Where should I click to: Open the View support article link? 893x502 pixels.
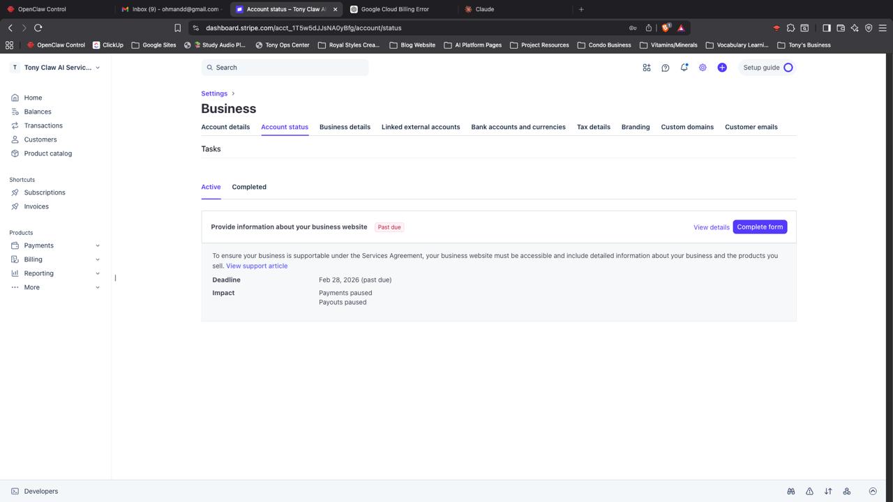click(257, 266)
